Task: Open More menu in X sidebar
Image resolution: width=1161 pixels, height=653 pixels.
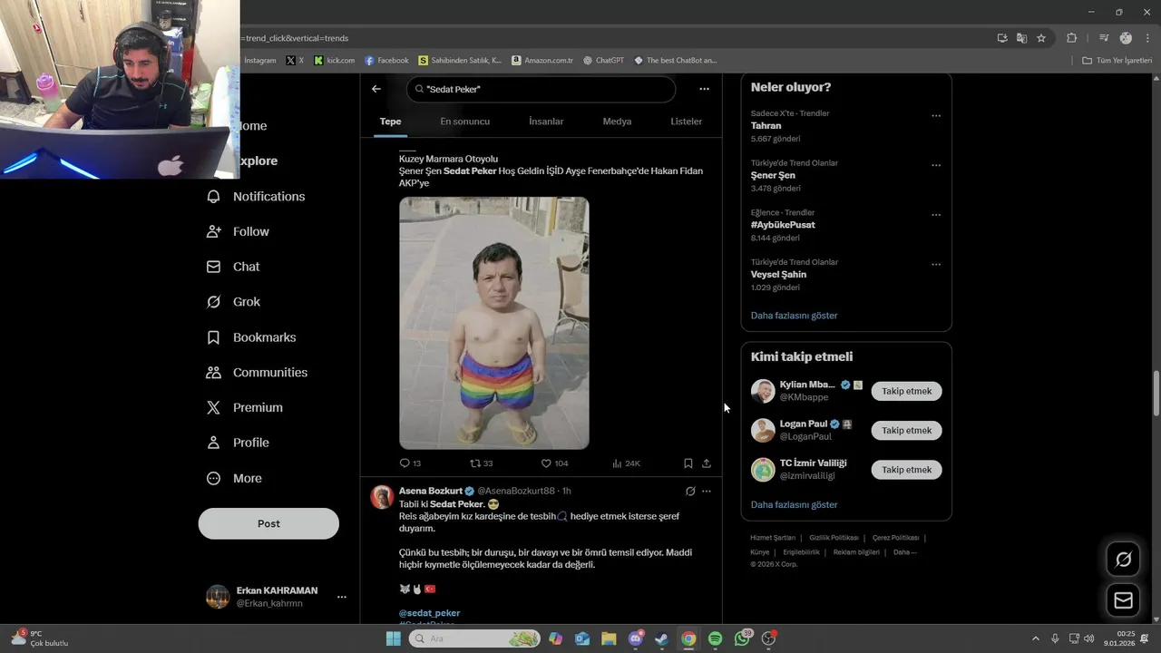Action: (x=234, y=478)
